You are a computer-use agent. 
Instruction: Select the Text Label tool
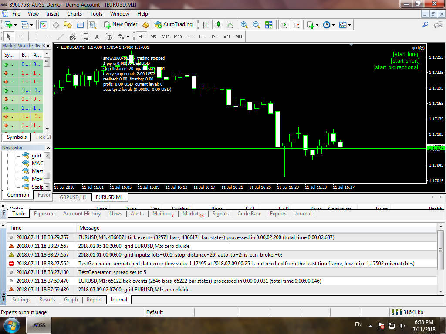(109, 37)
